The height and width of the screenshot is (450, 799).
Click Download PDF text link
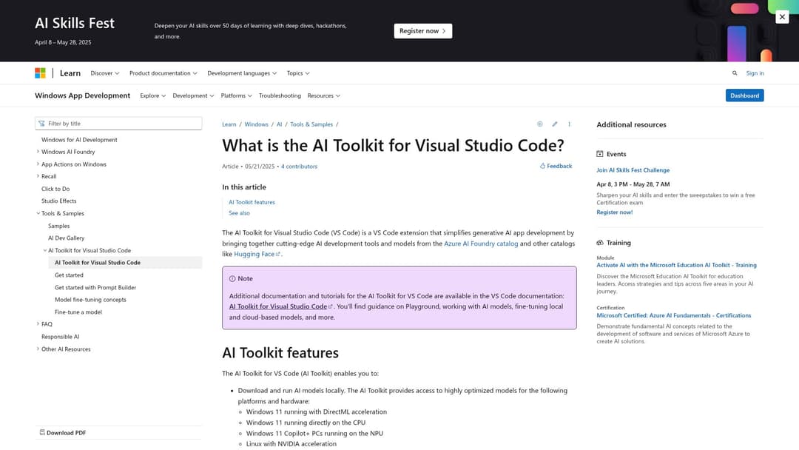click(67, 433)
